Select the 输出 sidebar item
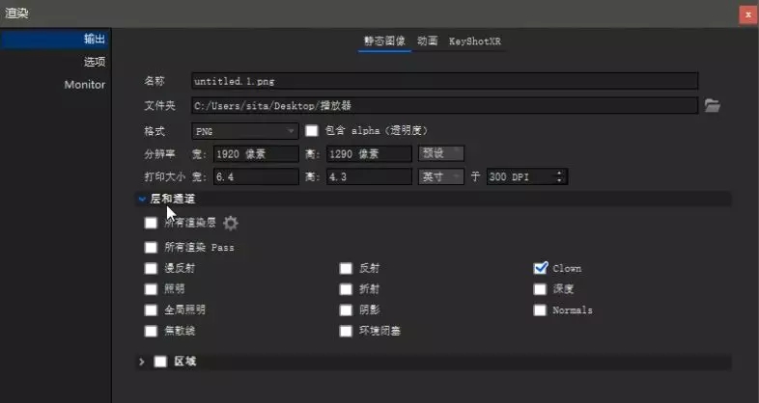This screenshot has width=759, height=403. (55, 40)
